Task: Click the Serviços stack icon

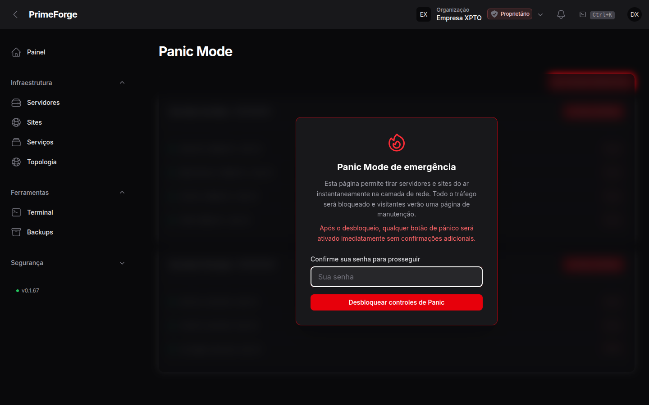Action: coord(16,142)
